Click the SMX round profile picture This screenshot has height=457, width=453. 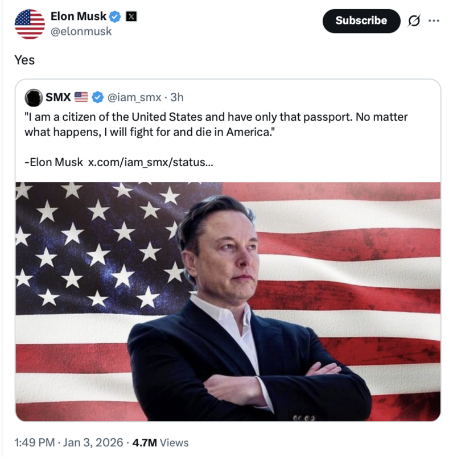coord(35,98)
